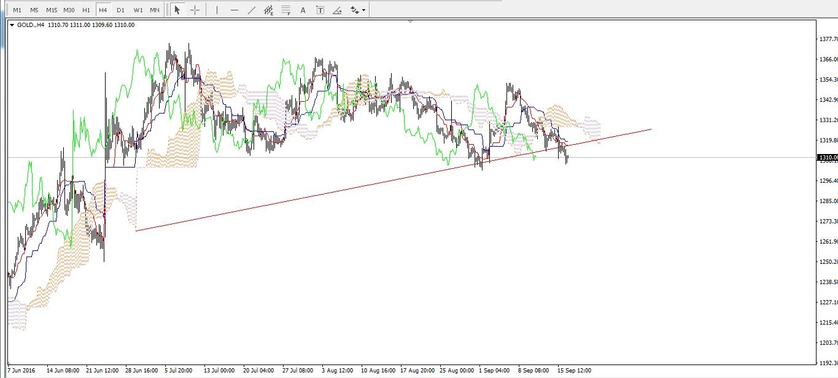Switch chart to D1 timeframe
The width and height of the screenshot is (838, 378).
[x=120, y=10]
